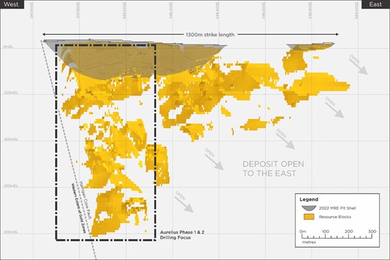This screenshot has width=390, height=260.
Task: Click the Harrigan Cove Fault label
Action: tap(86, 200)
